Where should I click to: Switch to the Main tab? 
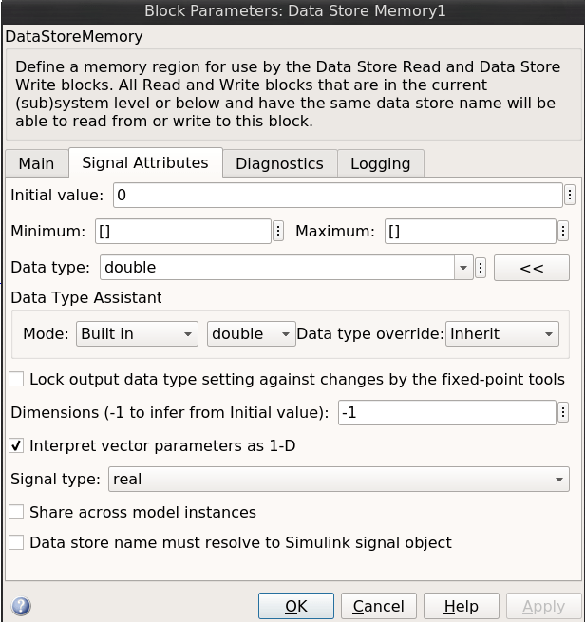tap(36, 163)
